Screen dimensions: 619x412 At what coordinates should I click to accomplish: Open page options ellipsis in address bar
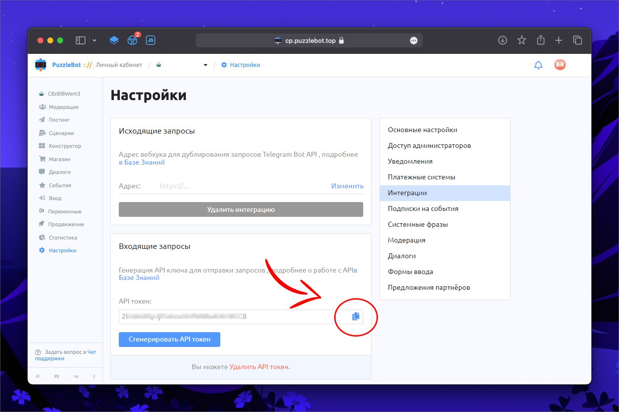[413, 40]
